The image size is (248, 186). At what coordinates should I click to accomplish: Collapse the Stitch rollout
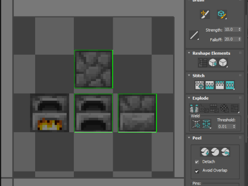pos(189,75)
